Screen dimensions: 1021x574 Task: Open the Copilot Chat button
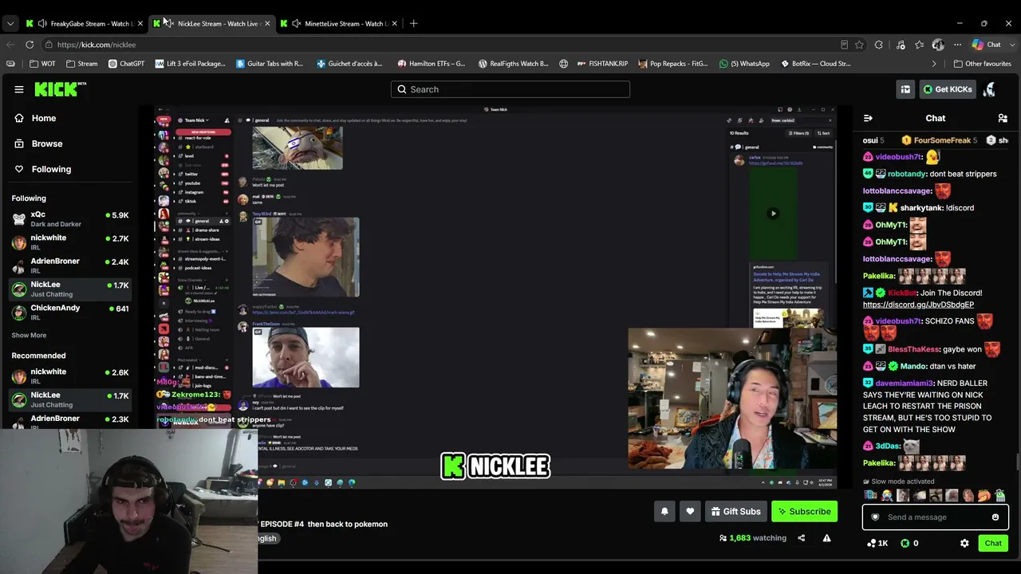(987, 45)
